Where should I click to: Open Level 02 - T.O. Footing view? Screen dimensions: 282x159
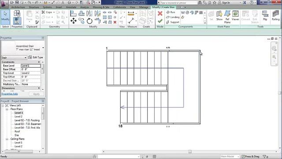pos(27,120)
